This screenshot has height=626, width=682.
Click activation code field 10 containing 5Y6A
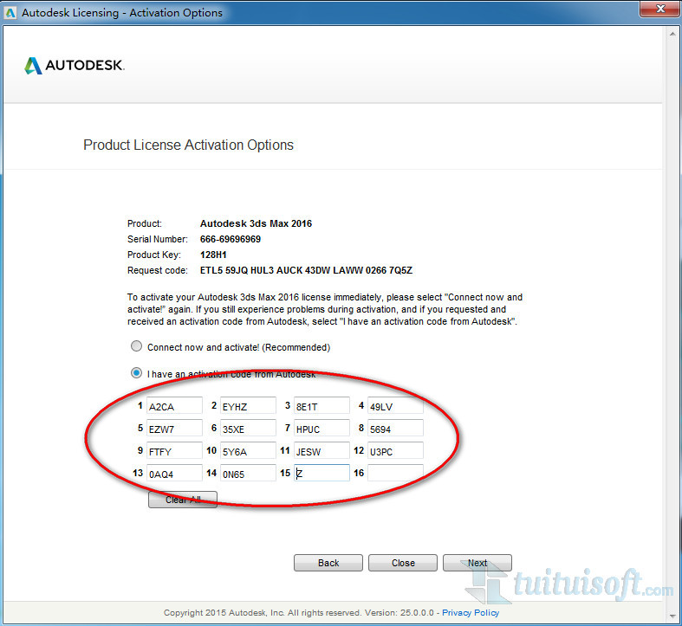click(247, 451)
